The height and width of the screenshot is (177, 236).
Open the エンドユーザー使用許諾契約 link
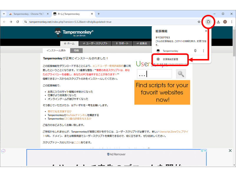pos(108,66)
